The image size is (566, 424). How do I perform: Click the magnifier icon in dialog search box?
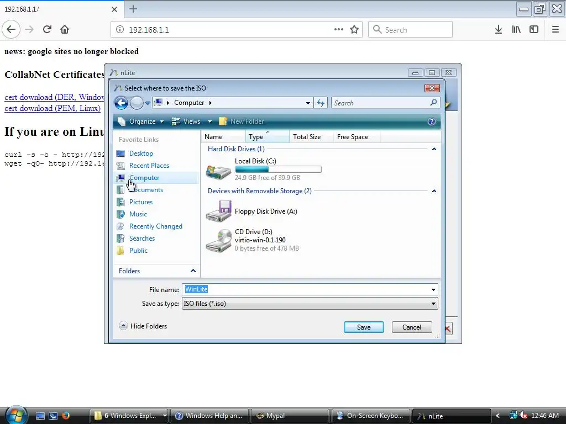click(x=433, y=103)
